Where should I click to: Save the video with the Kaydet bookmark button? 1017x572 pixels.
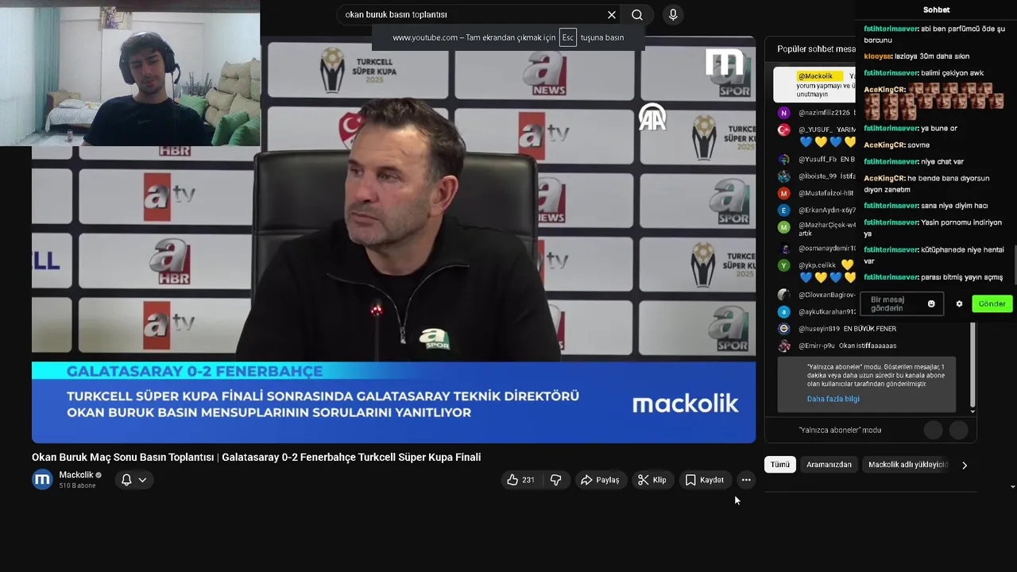pos(705,480)
